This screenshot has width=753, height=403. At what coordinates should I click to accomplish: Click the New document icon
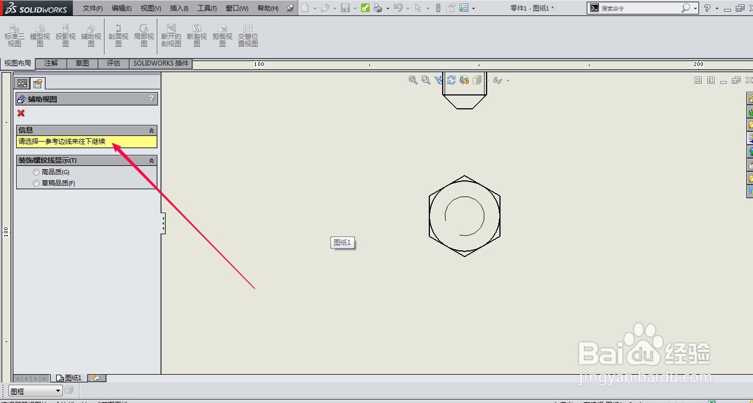[x=305, y=8]
